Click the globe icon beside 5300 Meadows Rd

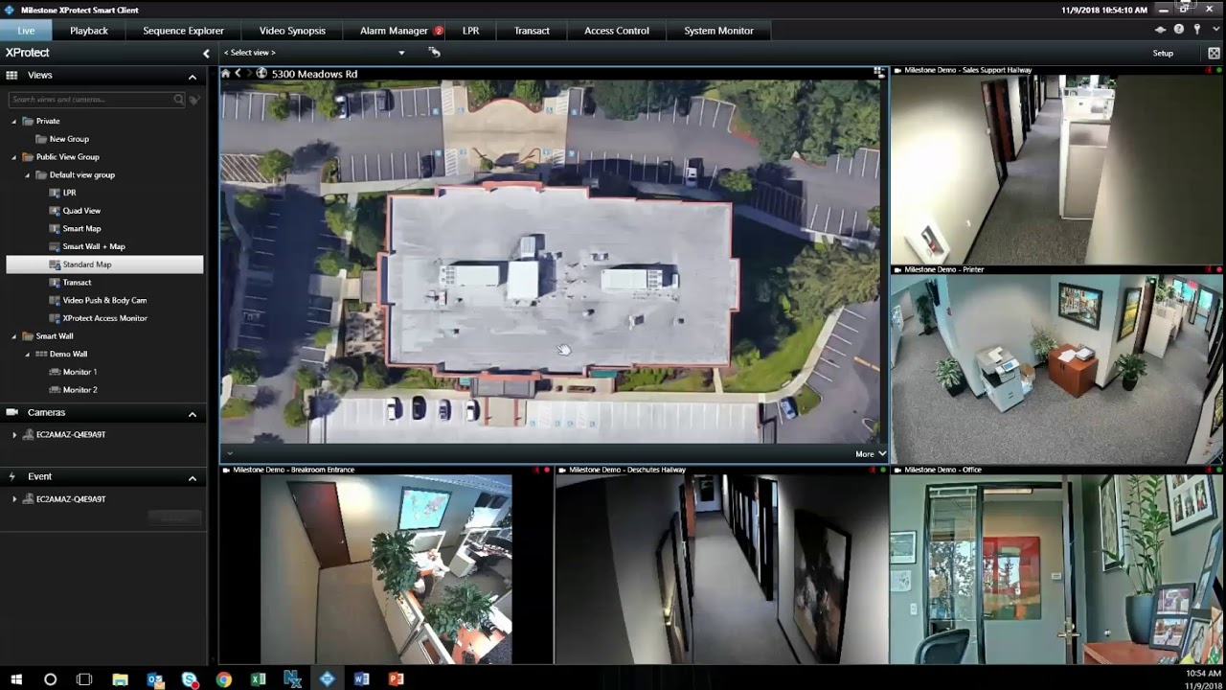click(261, 74)
